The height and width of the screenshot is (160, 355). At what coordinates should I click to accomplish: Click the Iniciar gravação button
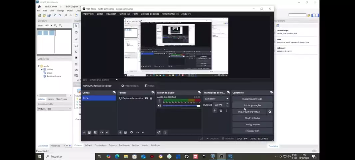click(x=252, y=105)
